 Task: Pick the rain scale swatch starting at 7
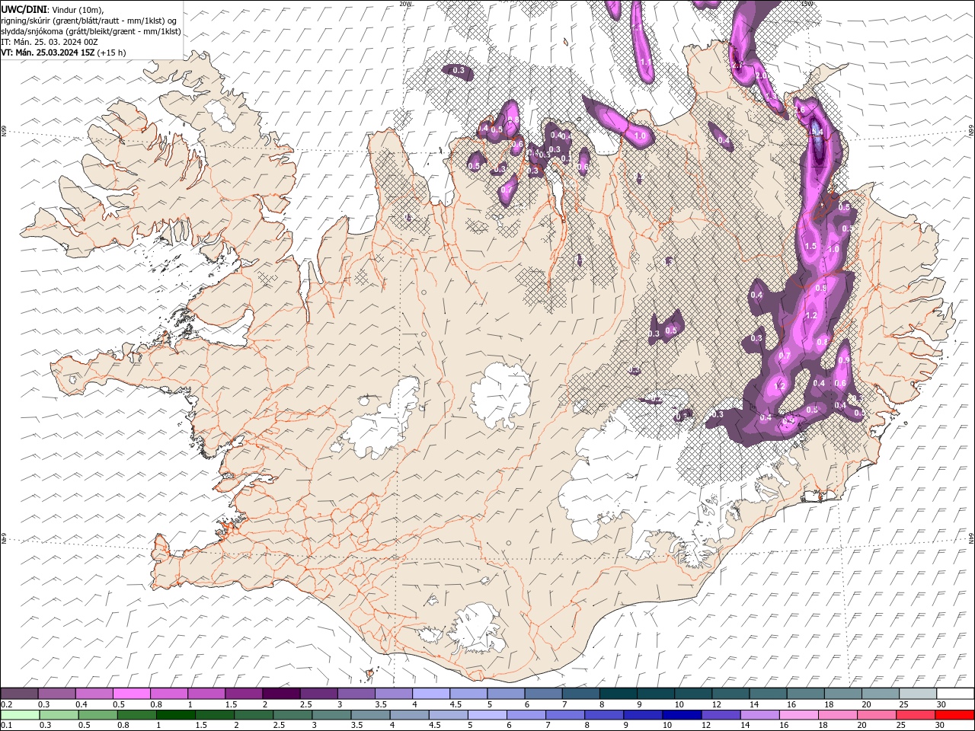565,715
